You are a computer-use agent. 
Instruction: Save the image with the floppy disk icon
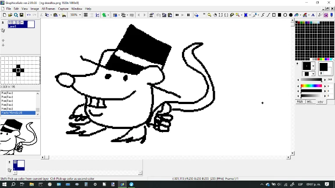coord(21,15)
